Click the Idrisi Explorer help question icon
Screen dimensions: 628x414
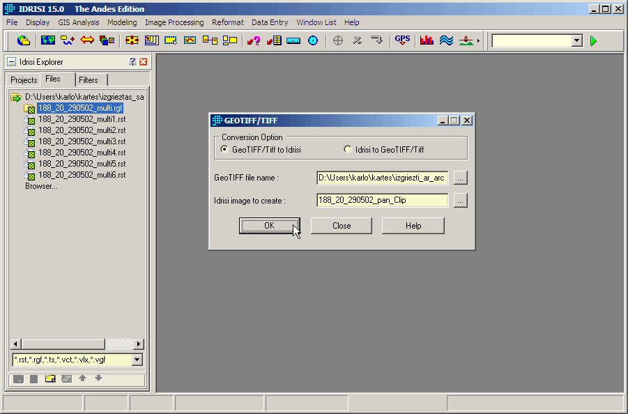[x=132, y=61]
